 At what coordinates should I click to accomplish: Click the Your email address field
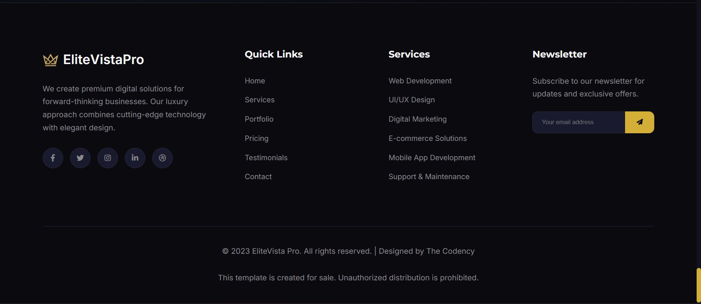point(578,122)
